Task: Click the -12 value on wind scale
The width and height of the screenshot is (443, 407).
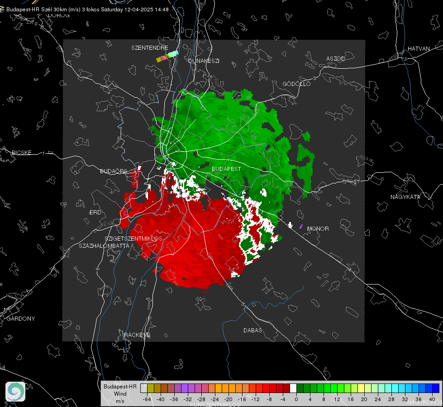Action: click(255, 399)
